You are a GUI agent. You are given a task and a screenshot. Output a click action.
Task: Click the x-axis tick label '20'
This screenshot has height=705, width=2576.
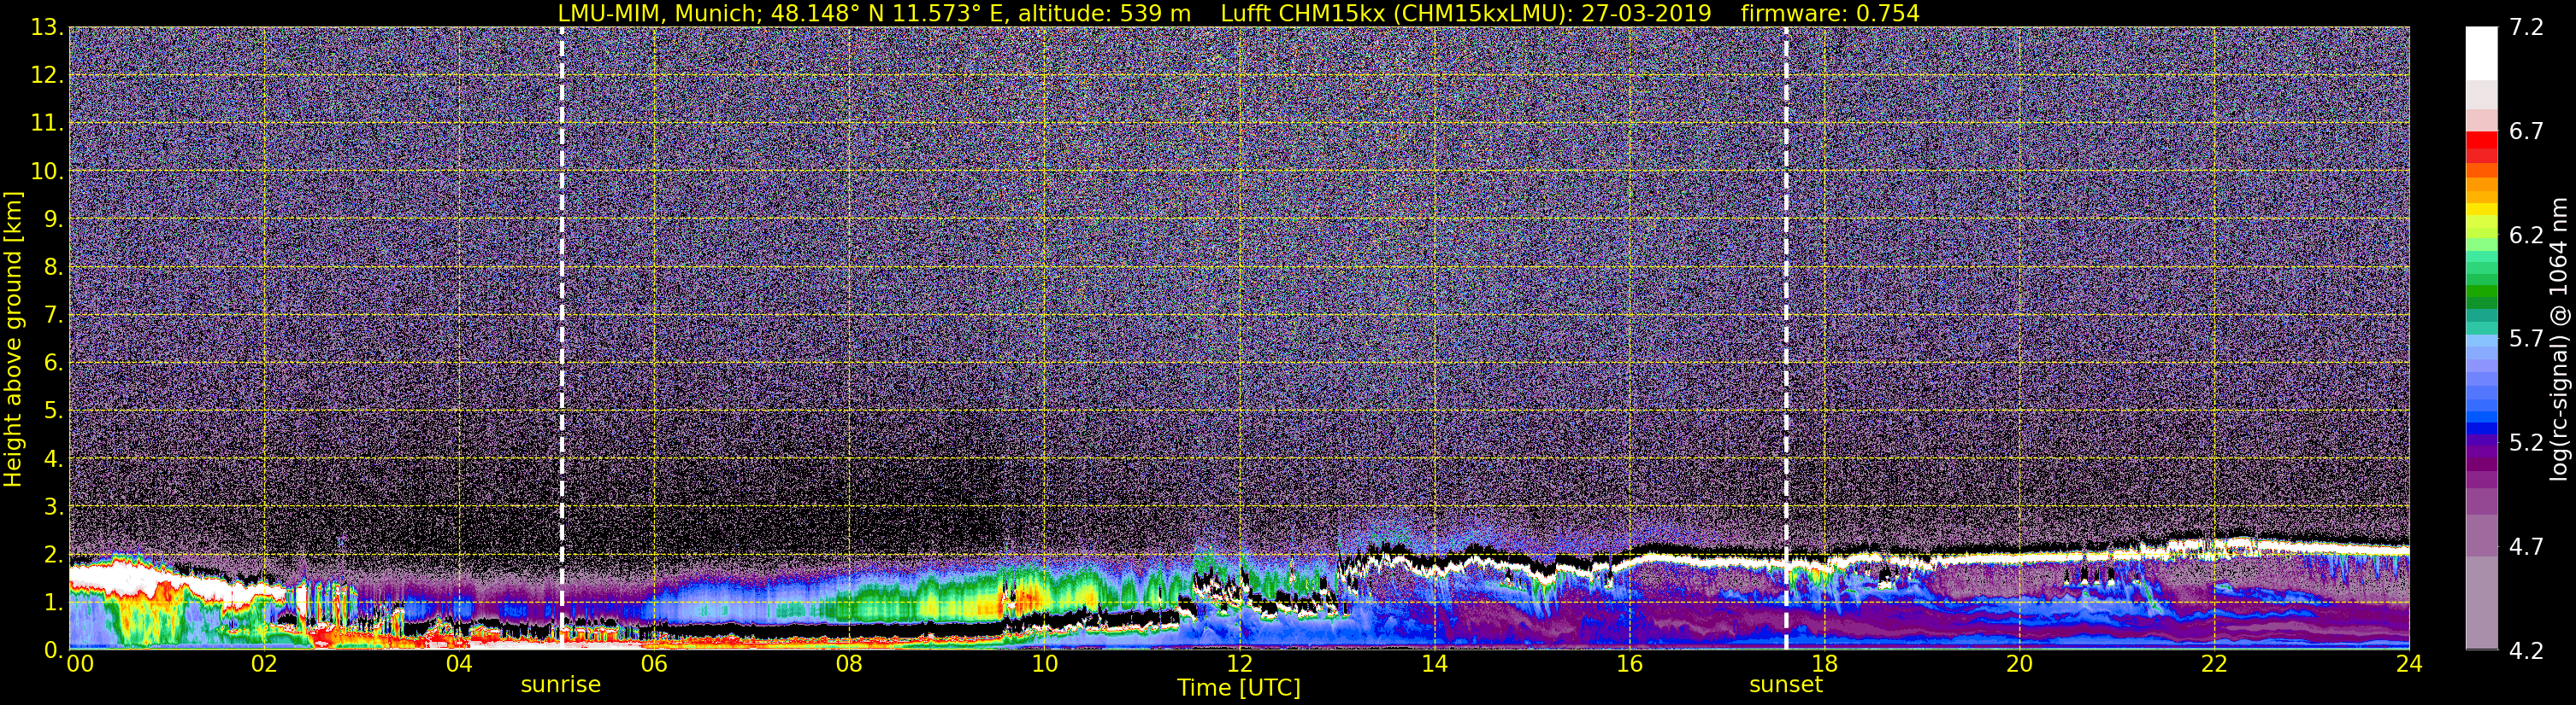pyautogui.click(x=2019, y=664)
